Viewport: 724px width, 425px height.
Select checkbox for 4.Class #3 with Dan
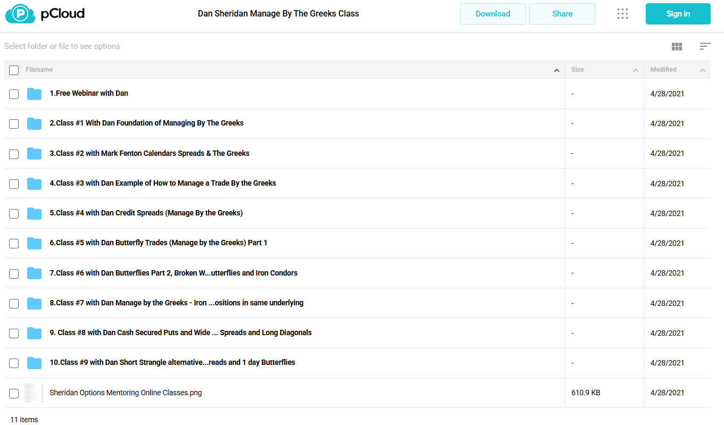14,184
